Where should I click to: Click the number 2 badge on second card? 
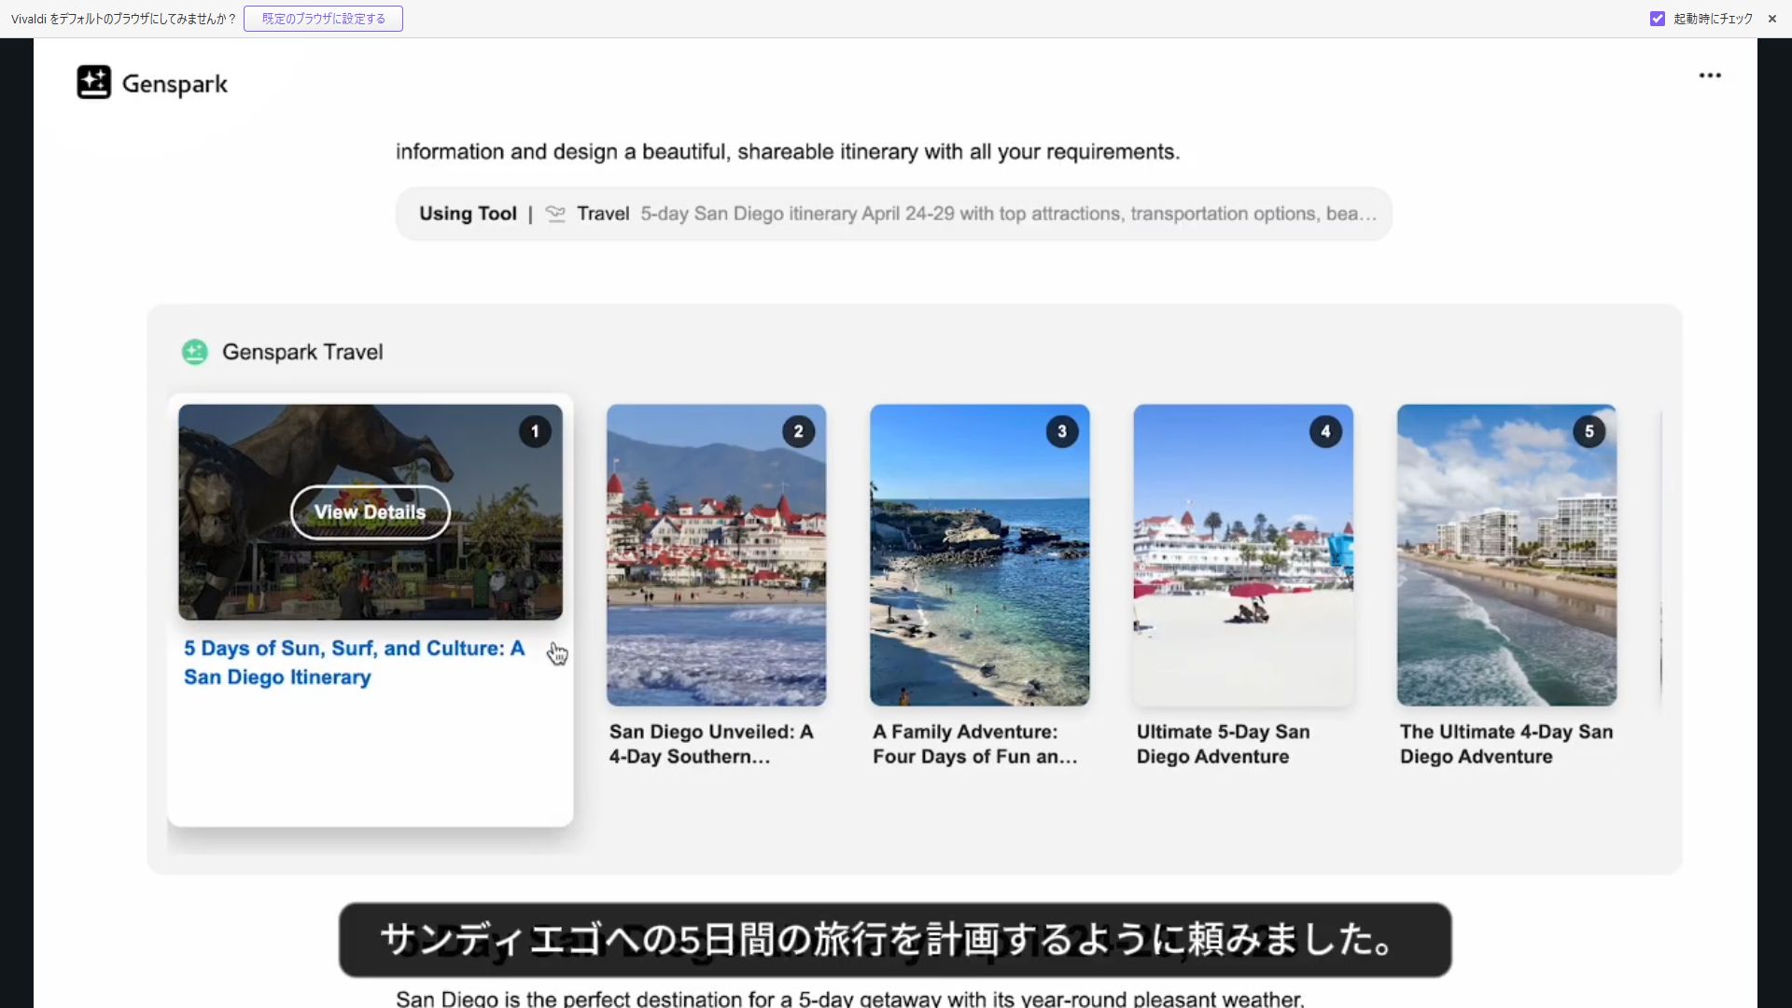point(798,431)
